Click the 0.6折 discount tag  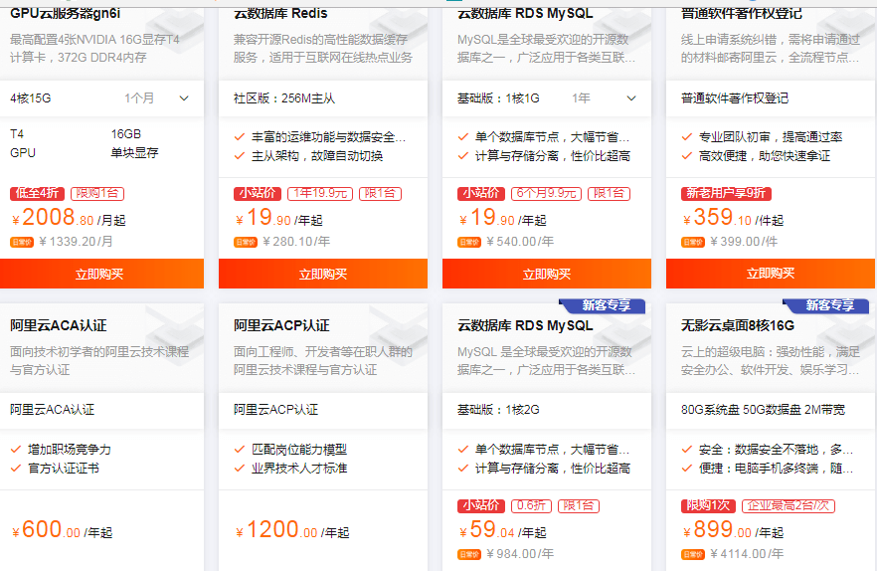pyautogui.click(x=531, y=506)
